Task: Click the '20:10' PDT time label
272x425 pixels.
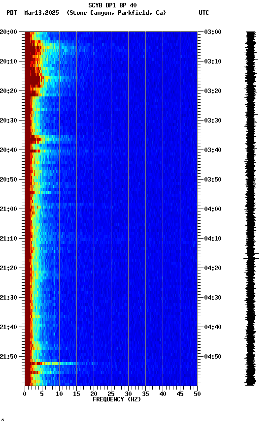Action: [8, 61]
